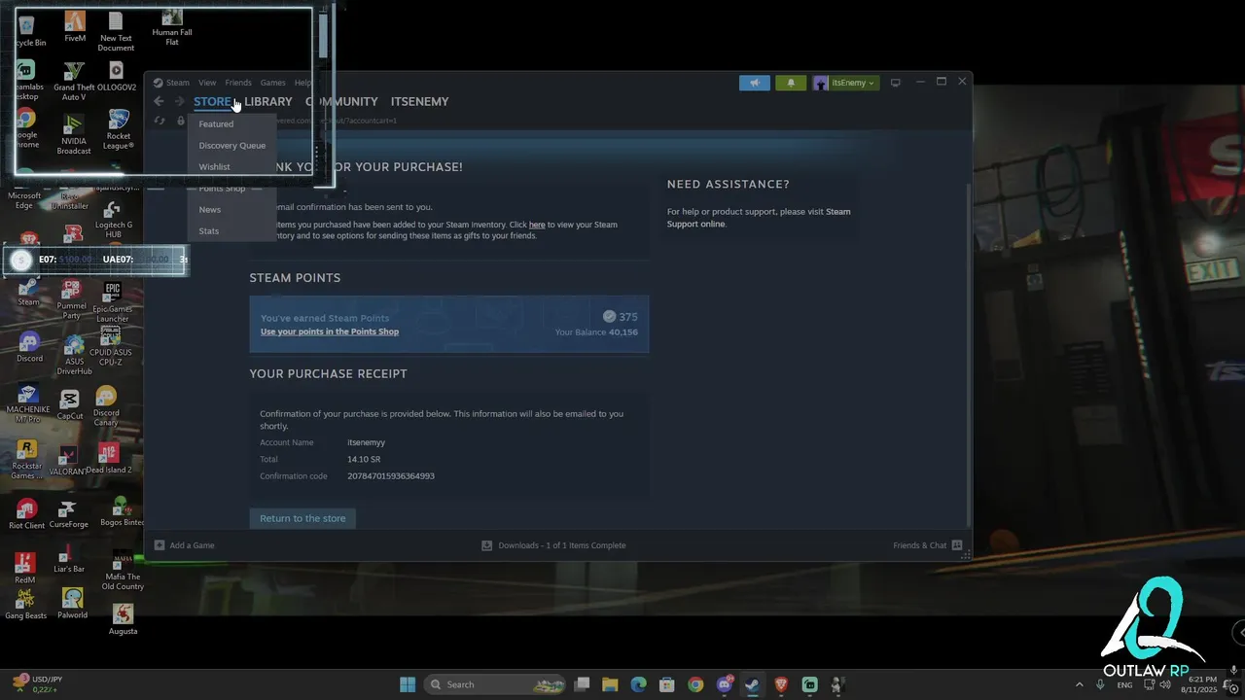Select the CPUID ASUS CPU-Z icon
Screen dimensions: 1245x700
111,347
